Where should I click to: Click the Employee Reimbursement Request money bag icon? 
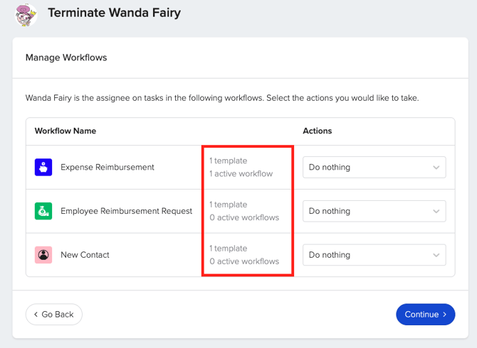43,211
